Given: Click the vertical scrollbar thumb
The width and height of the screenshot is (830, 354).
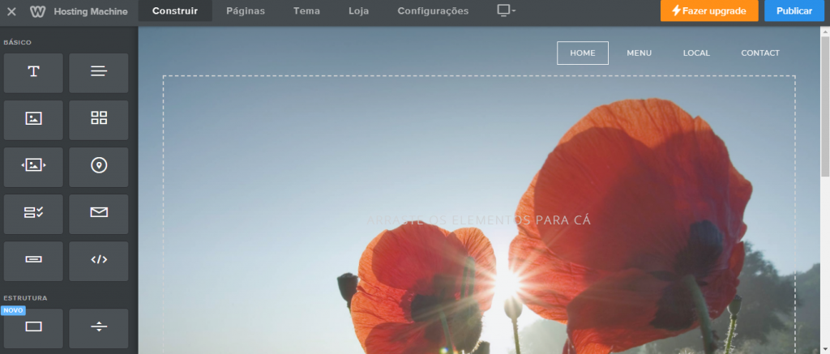Looking at the screenshot, I should point(825,106).
